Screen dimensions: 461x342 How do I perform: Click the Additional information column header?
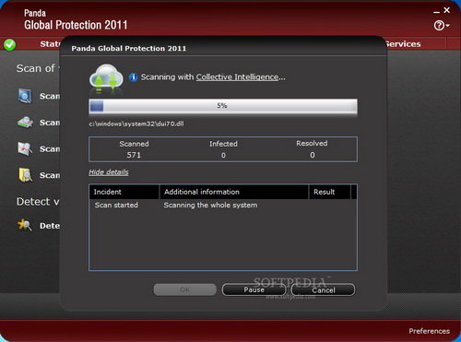pos(234,192)
